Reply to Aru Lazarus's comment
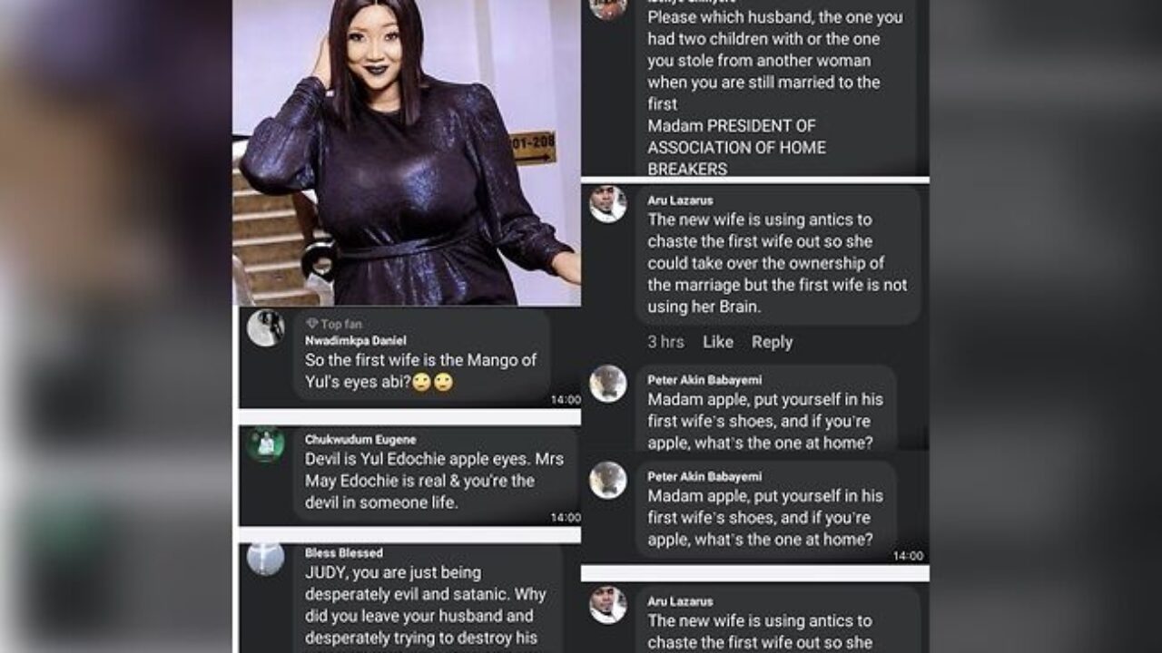1162x653 pixels. [772, 342]
